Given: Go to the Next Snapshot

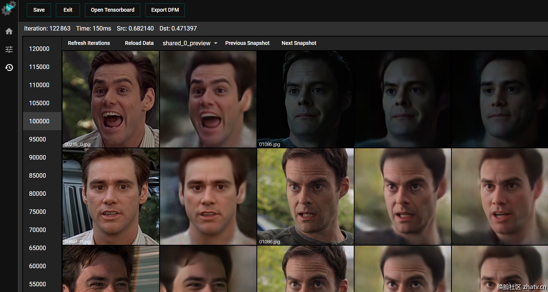Looking at the screenshot, I should 299,43.
